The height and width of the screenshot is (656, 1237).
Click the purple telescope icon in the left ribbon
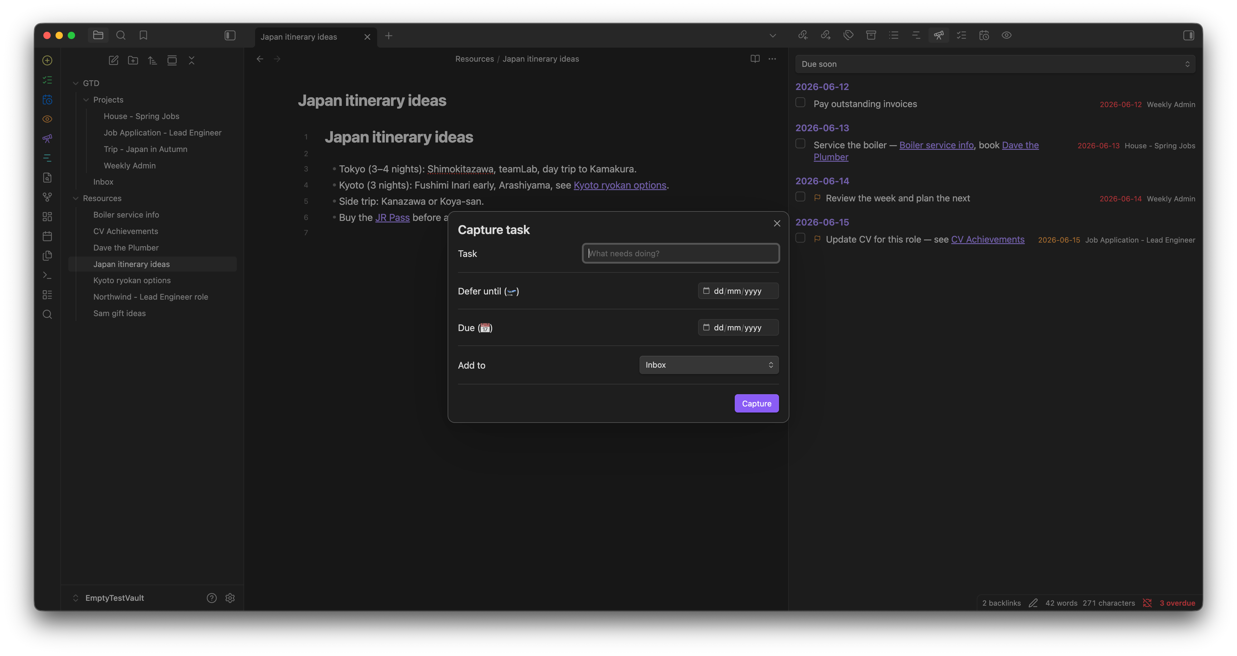point(47,138)
